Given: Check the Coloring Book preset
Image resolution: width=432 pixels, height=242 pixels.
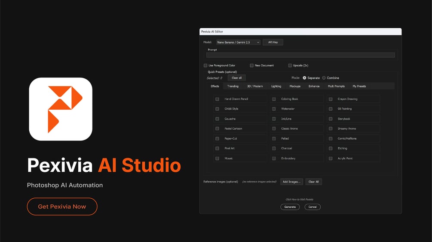Looking at the screenshot, I should click(x=274, y=99).
